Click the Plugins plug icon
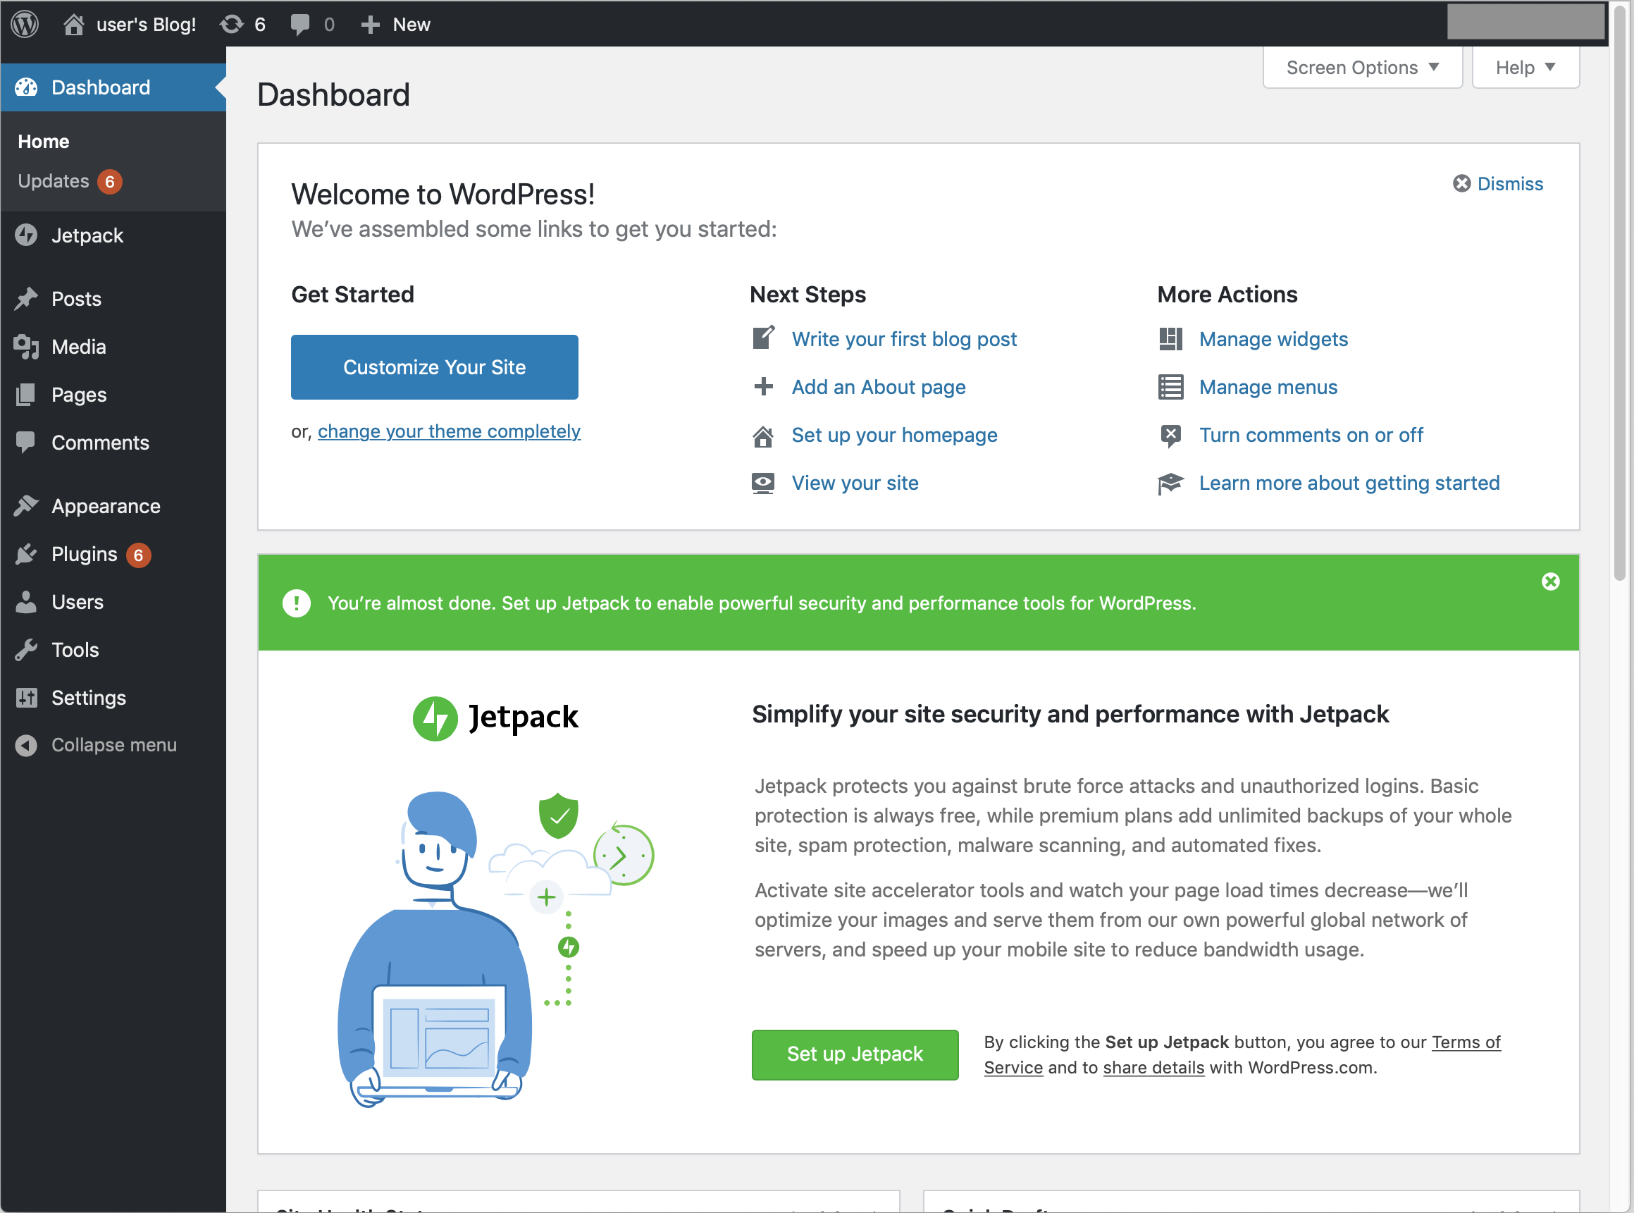 point(27,555)
